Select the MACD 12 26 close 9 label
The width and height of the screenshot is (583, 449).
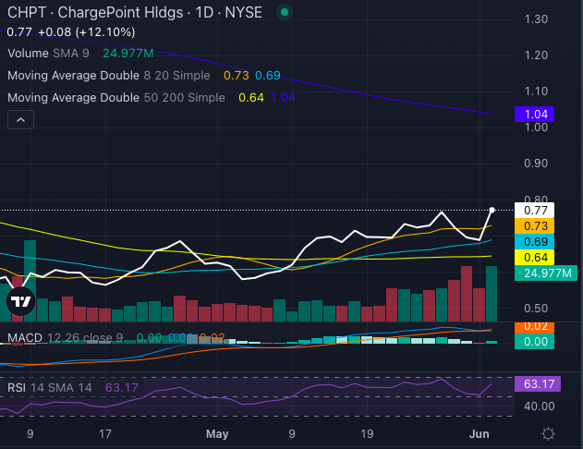tap(65, 338)
